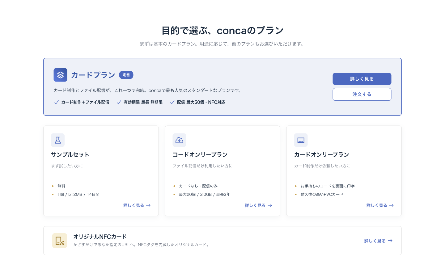Open the 詳しく見る link for オリジナルNFCカード
Viewport: 445px width, 278px height.
pos(379,241)
